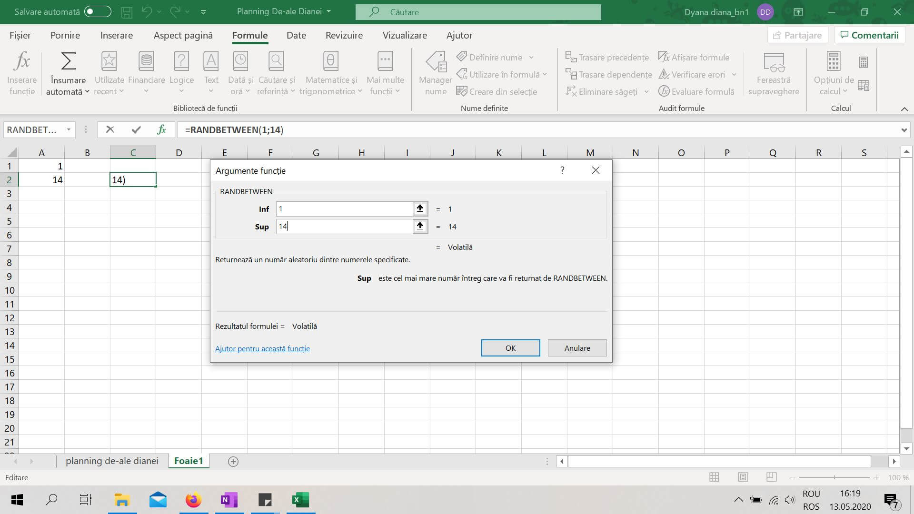Click the dialog help question mark
The height and width of the screenshot is (514, 914).
(562, 170)
